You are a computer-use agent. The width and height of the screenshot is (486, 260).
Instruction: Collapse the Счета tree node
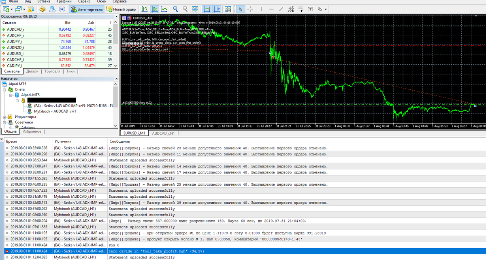point(4,89)
